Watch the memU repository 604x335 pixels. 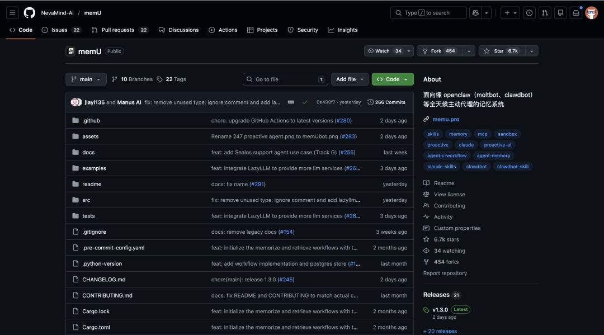385,50
